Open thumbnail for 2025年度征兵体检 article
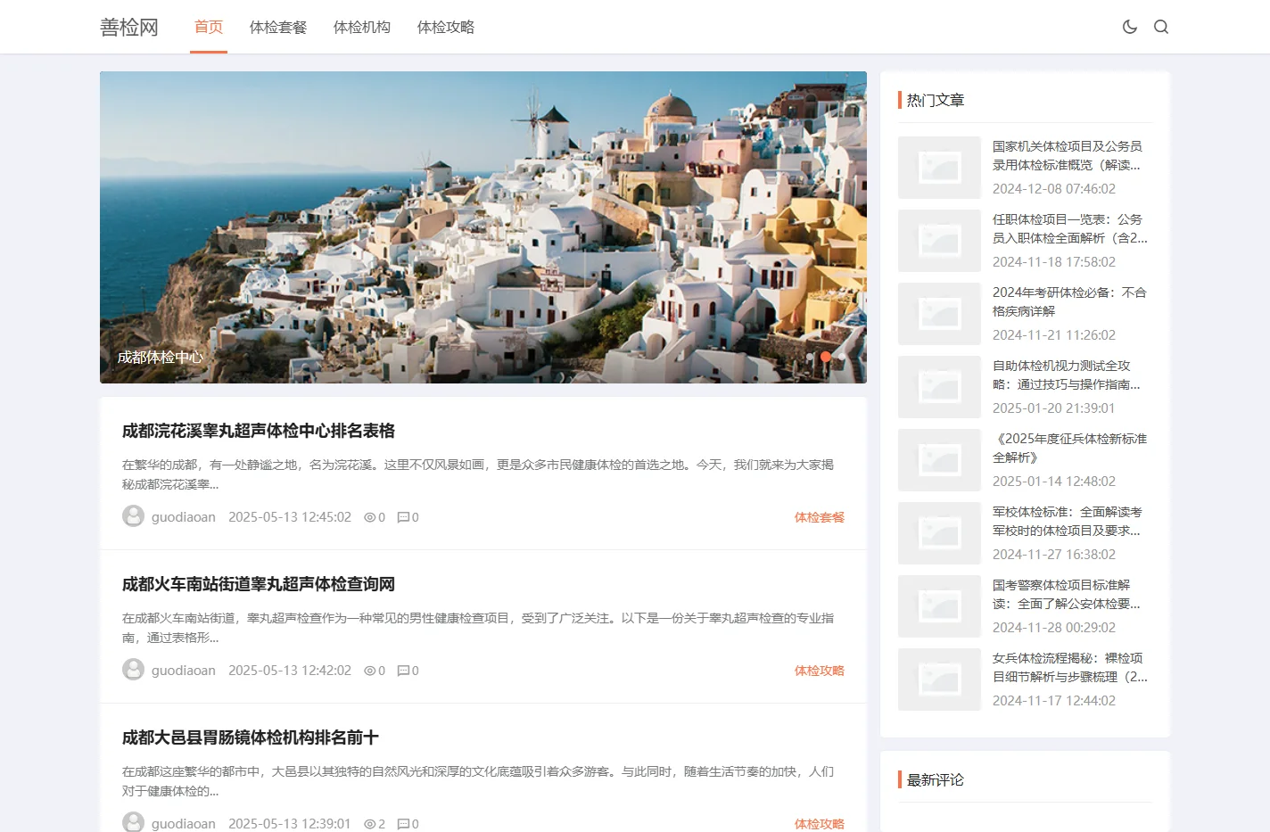The width and height of the screenshot is (1270, 832). pyautogui.click(x=939, y=460)
